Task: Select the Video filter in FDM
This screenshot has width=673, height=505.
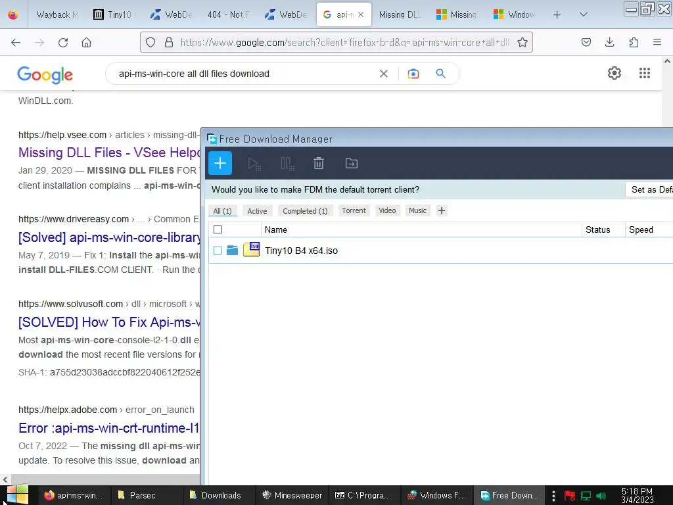Action: [x=387, y=210]
